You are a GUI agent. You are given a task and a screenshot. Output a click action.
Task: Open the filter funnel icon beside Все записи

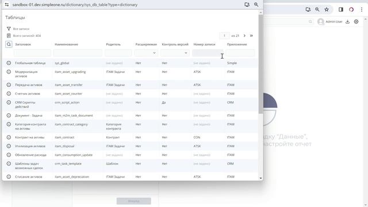click(x=9, y=29)
